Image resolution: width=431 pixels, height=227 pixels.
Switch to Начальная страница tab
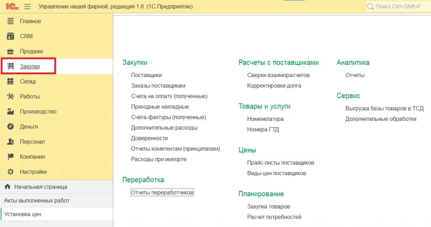(x=56, y=187)
